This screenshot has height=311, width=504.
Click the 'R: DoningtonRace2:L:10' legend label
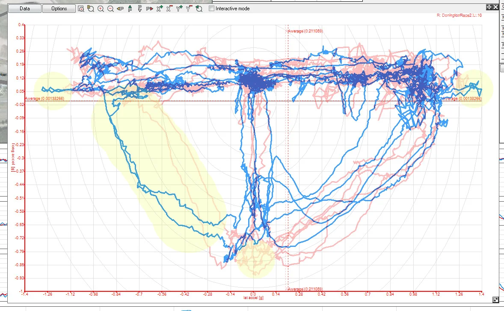[x=459, y=15]
